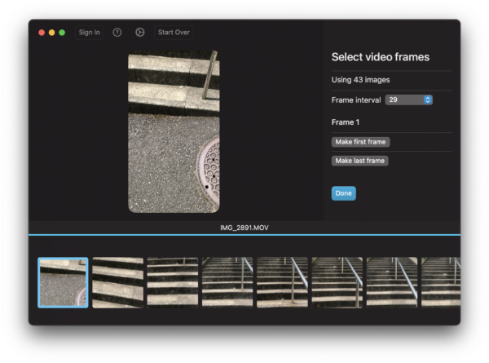Click Make last frame button

(x=360, y=161)
